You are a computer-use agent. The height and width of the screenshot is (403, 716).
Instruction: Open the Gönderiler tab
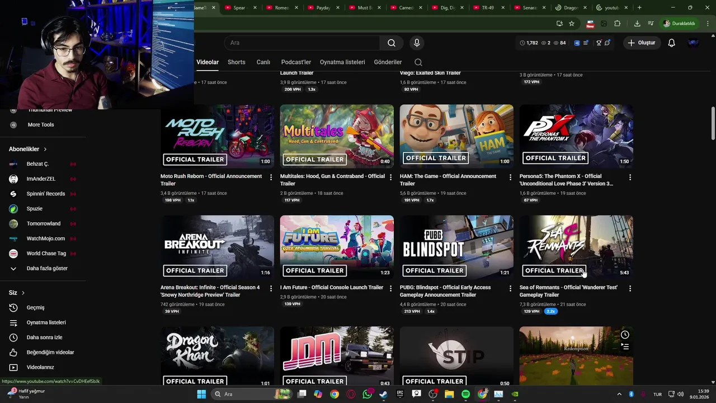coord(388,62)
